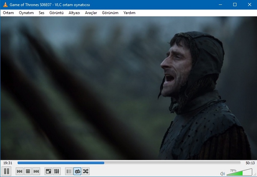Open the Altyazı menu
The width and height of the screenshot is (257, 177).
(74, 13)
